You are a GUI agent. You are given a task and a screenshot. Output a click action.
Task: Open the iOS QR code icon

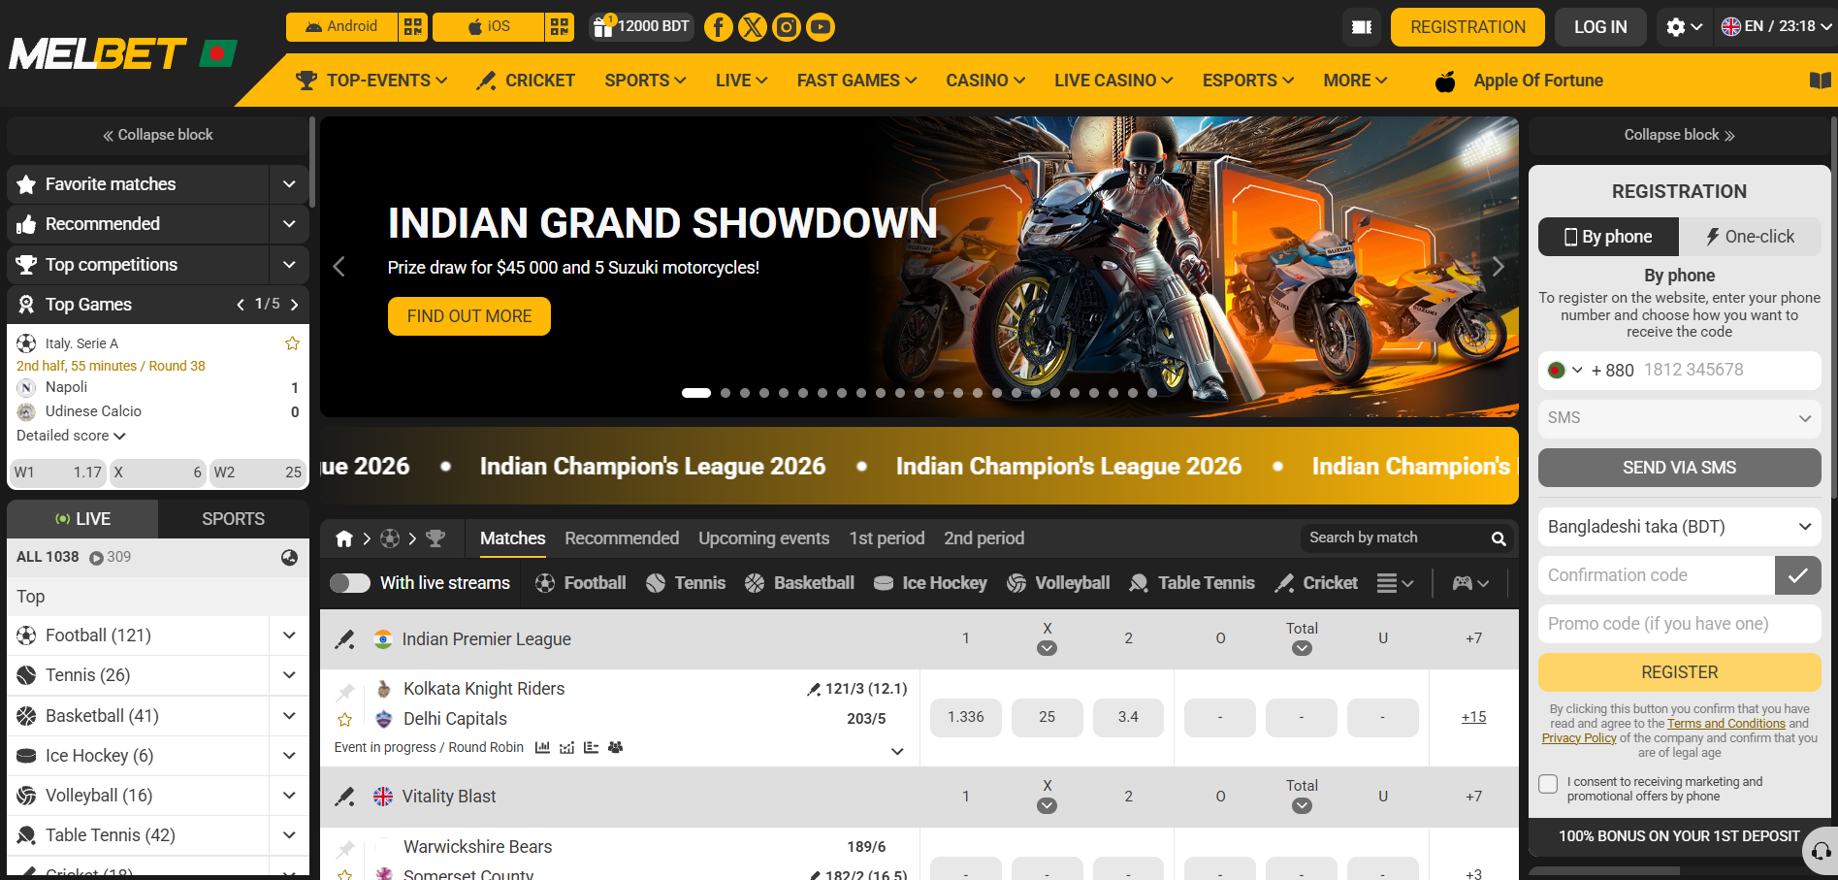coord(560,27)
